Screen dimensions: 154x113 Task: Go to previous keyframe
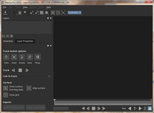pyautogui.click(x=130, y=108)
